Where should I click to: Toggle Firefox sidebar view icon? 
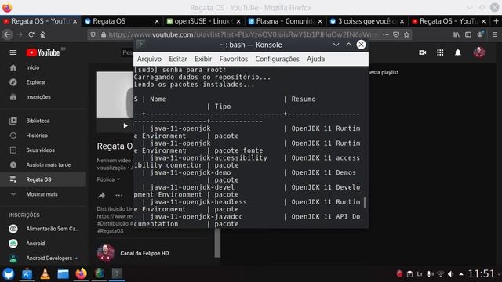coord(468,34)
